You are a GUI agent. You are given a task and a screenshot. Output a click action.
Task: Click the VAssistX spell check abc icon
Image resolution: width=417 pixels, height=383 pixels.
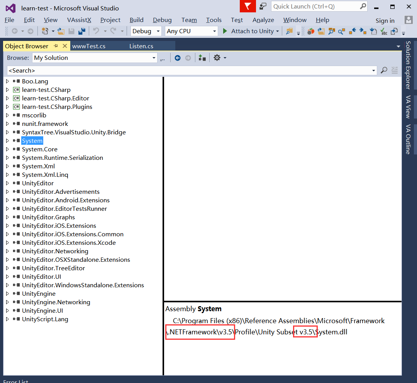384,31
